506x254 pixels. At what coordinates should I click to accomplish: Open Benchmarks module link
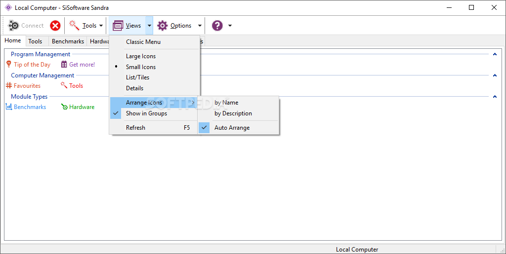click(x=30, y=107)
